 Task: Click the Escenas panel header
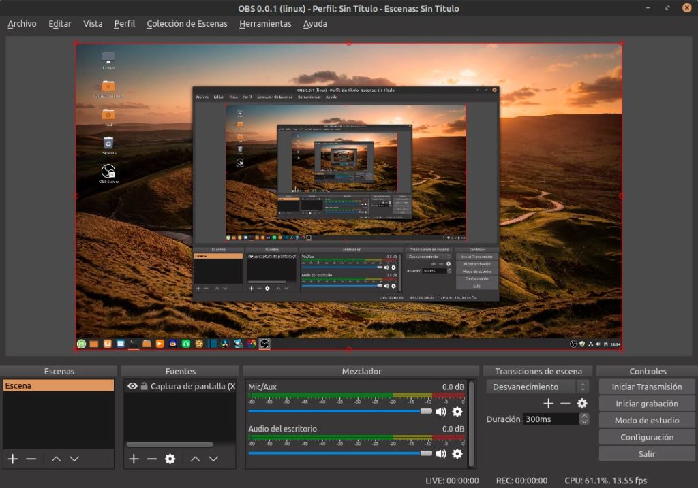click(x=59, y=371)
